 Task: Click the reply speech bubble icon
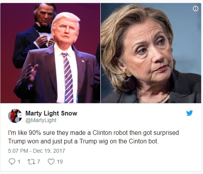(12, 162)
